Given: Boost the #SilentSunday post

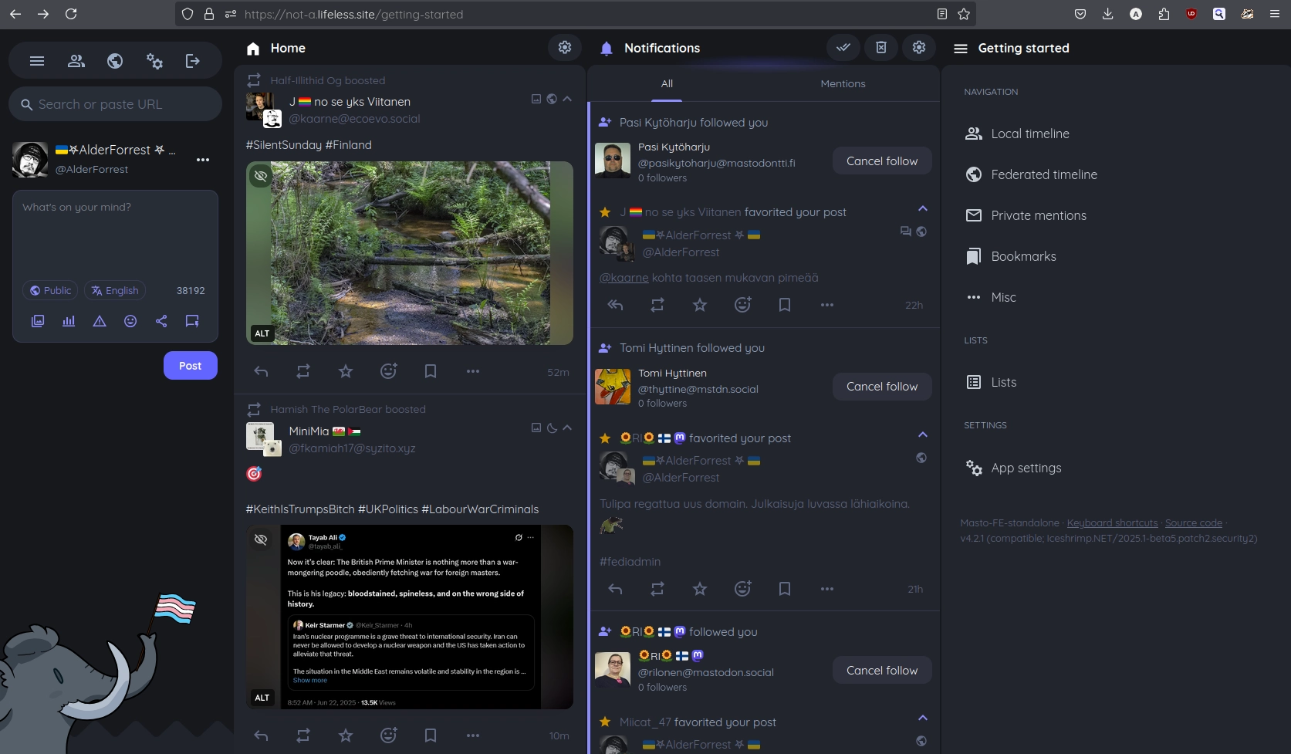Looking at the screenshot, I should point(302,371).
